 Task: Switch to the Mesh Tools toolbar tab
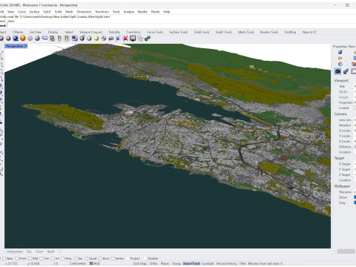pos(246,32)
